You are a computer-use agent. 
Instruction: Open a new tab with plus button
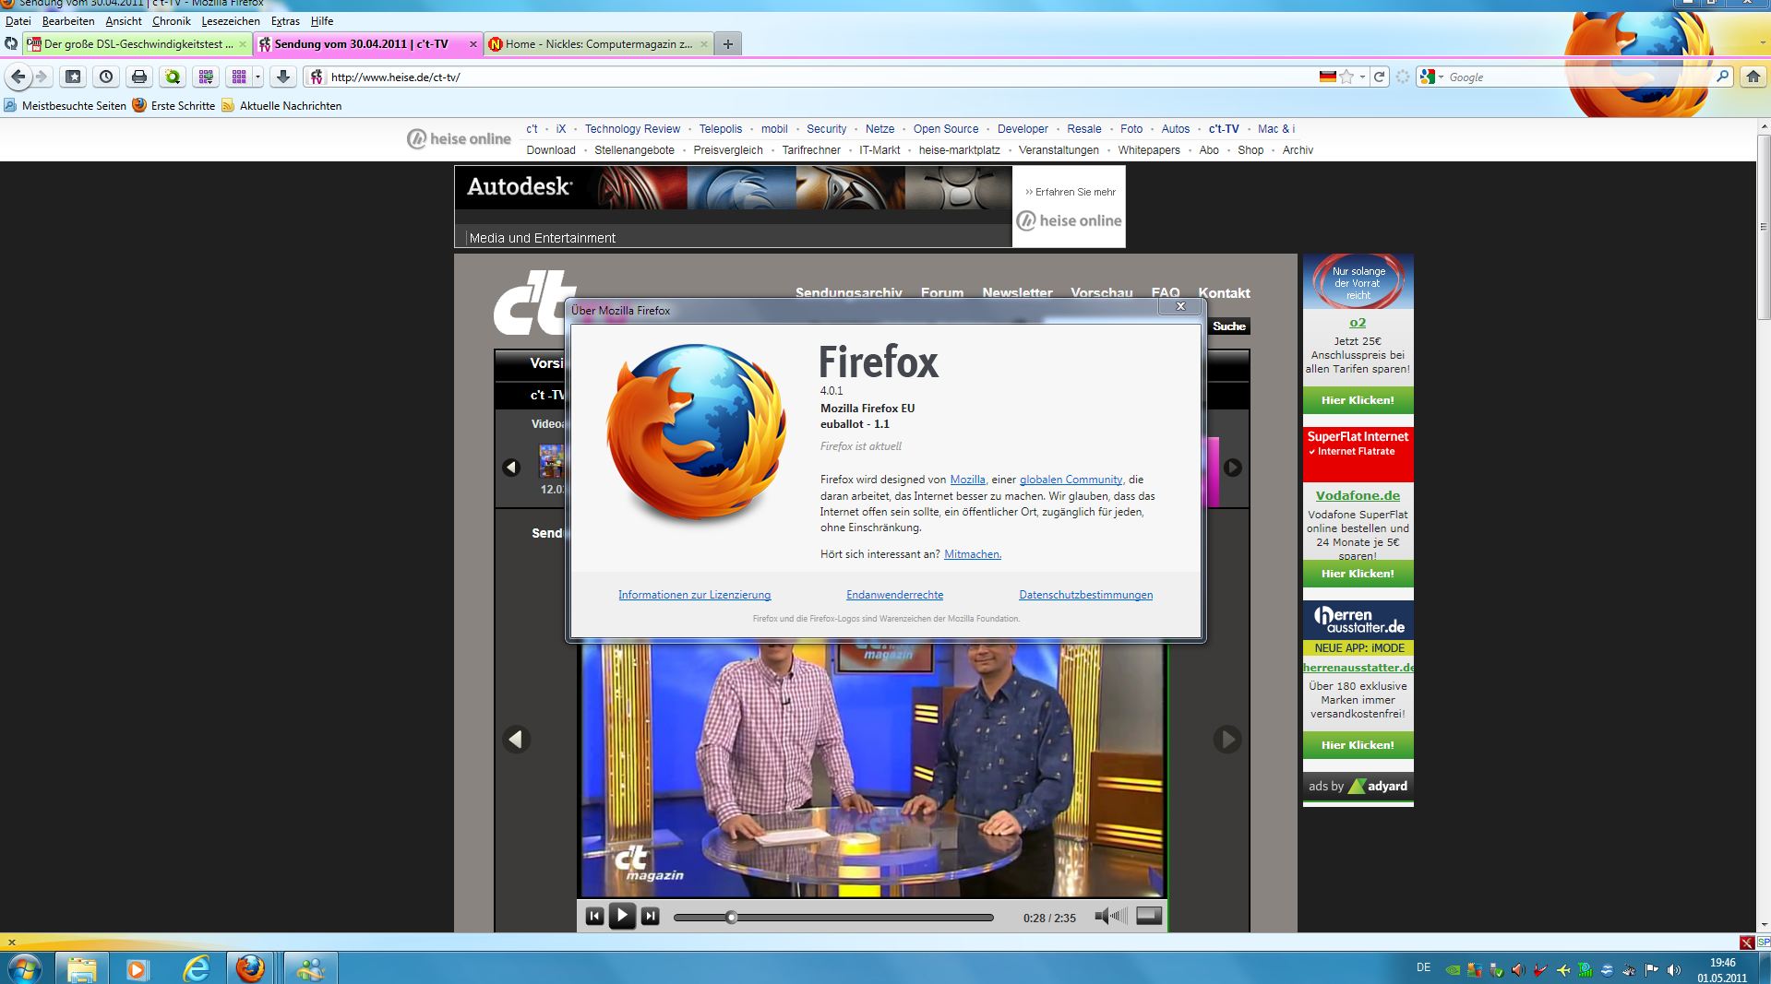728,43
